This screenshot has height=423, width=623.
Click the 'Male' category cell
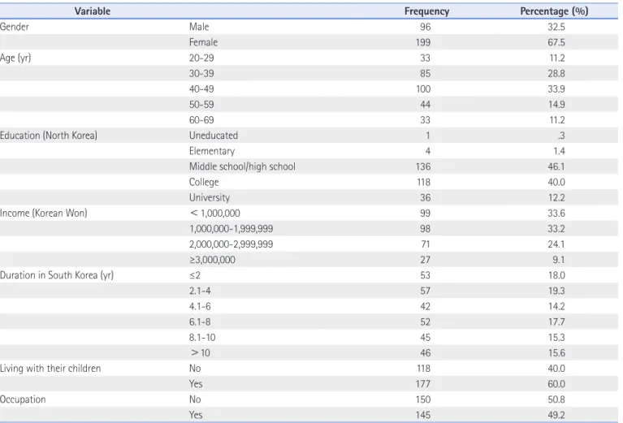199,27
